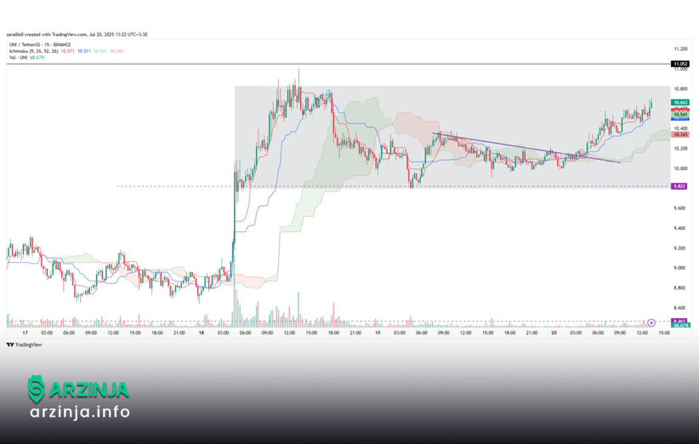Viewport: 699px width, 444px height.
Task: Click the green 10.663 current price label
Action: 679,102
